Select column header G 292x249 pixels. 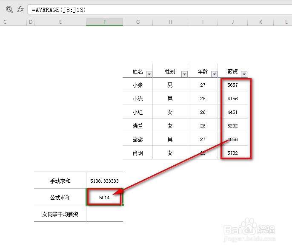click(x=138, y=22)
